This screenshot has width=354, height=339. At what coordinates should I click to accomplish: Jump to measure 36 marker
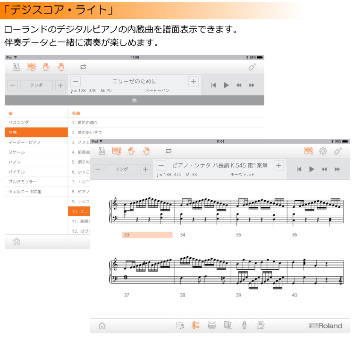[295, 235]
